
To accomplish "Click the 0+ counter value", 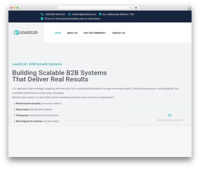I will click(170, 115).
